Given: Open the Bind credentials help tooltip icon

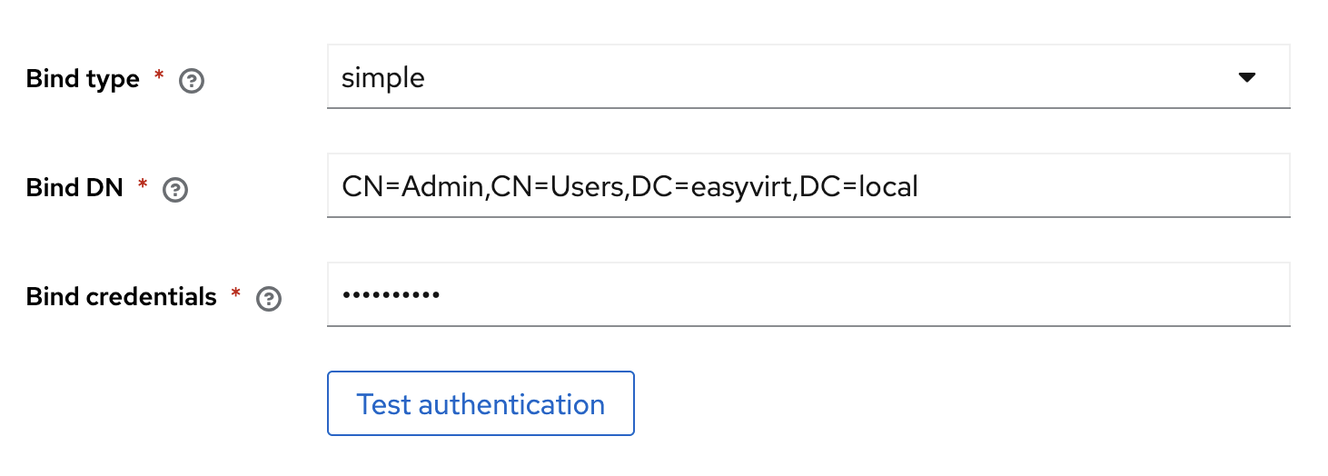Looking at the screenshot, I should click(x=269, y=299).
